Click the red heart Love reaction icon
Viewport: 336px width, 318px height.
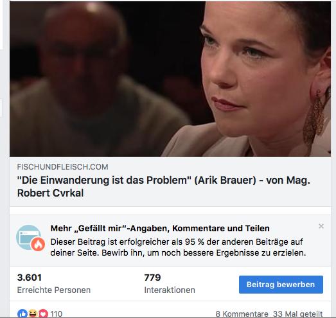(x=43, y=314)
